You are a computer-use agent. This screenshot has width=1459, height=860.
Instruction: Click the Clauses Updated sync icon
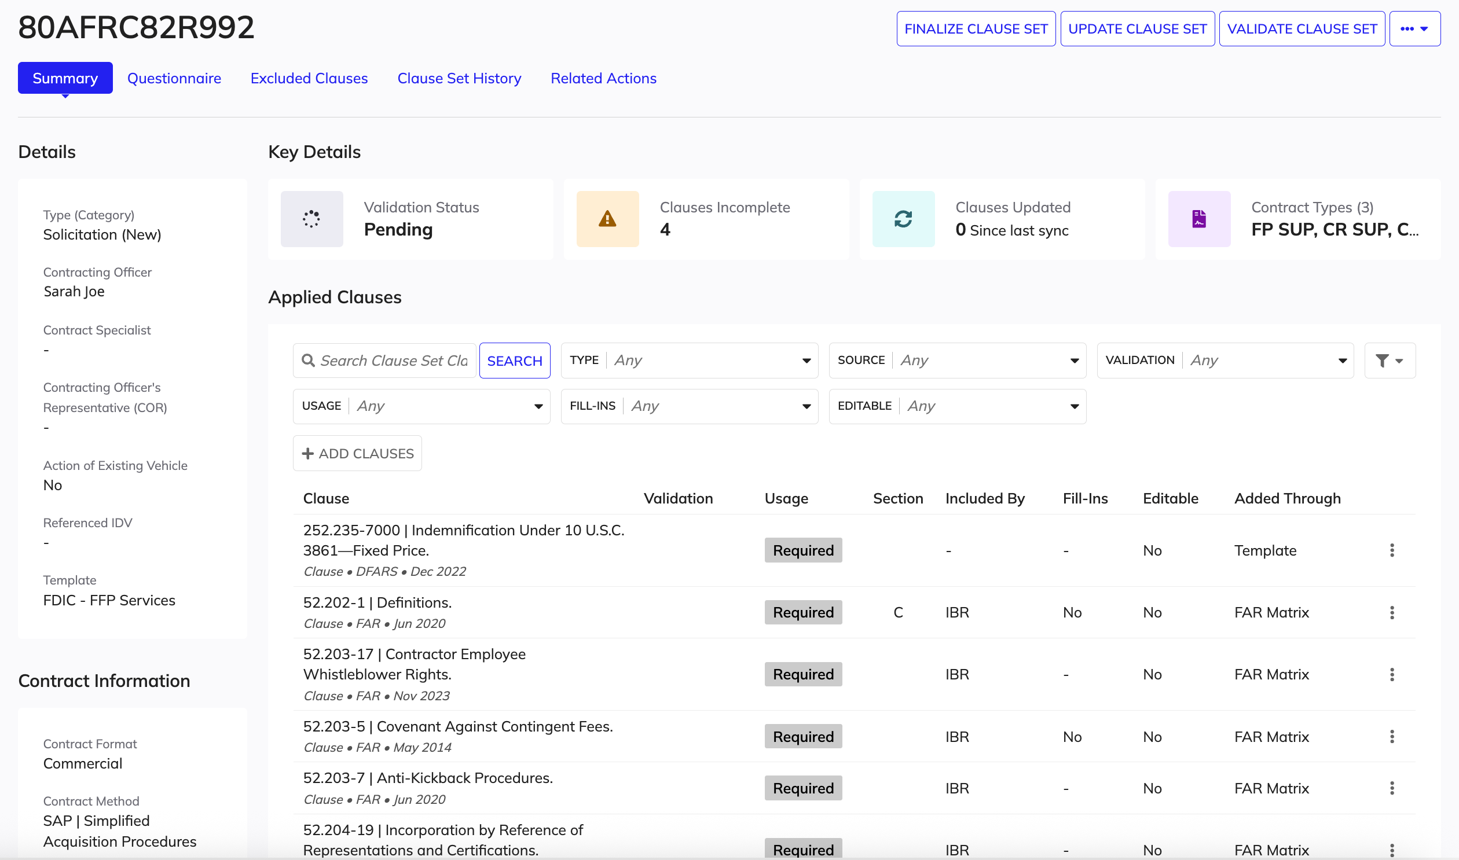[903, 219]
